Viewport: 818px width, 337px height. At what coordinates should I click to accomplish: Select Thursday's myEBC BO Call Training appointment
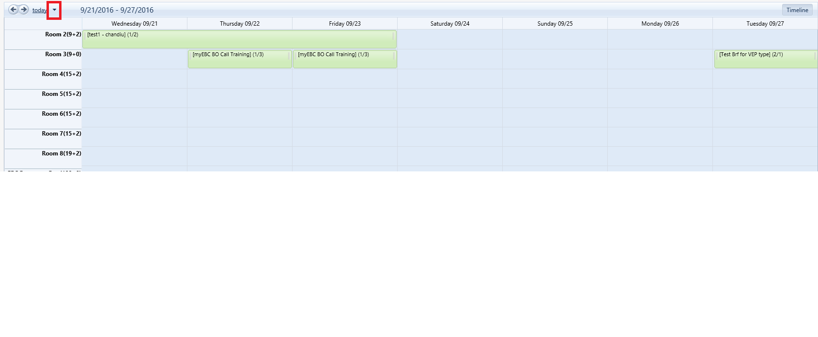click(240, 59)
